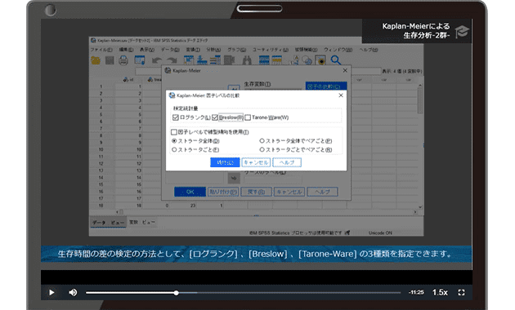
Task: Enter fullscreen video mode
Action: click(x=462, y=292)
